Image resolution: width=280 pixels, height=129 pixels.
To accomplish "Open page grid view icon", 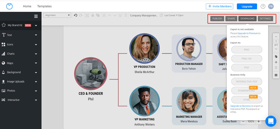I will click(276, 75).
